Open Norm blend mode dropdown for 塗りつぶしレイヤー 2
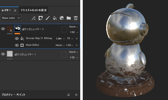 pos(74,27)
